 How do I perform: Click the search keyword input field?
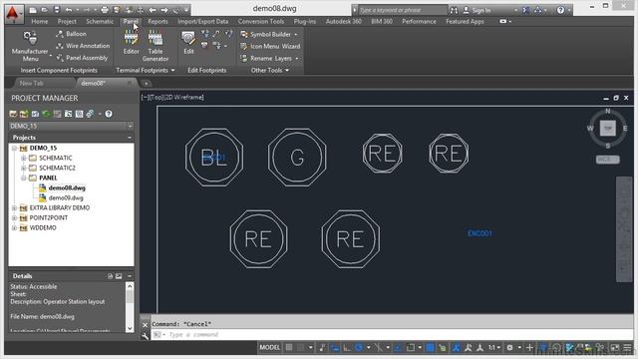(x=402, y=10)
